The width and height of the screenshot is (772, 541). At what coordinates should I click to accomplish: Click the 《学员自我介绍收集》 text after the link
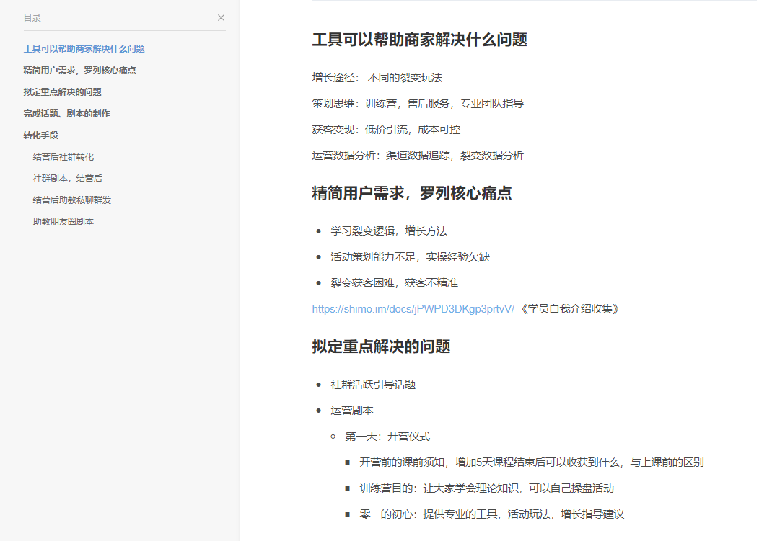pos(569,309)
